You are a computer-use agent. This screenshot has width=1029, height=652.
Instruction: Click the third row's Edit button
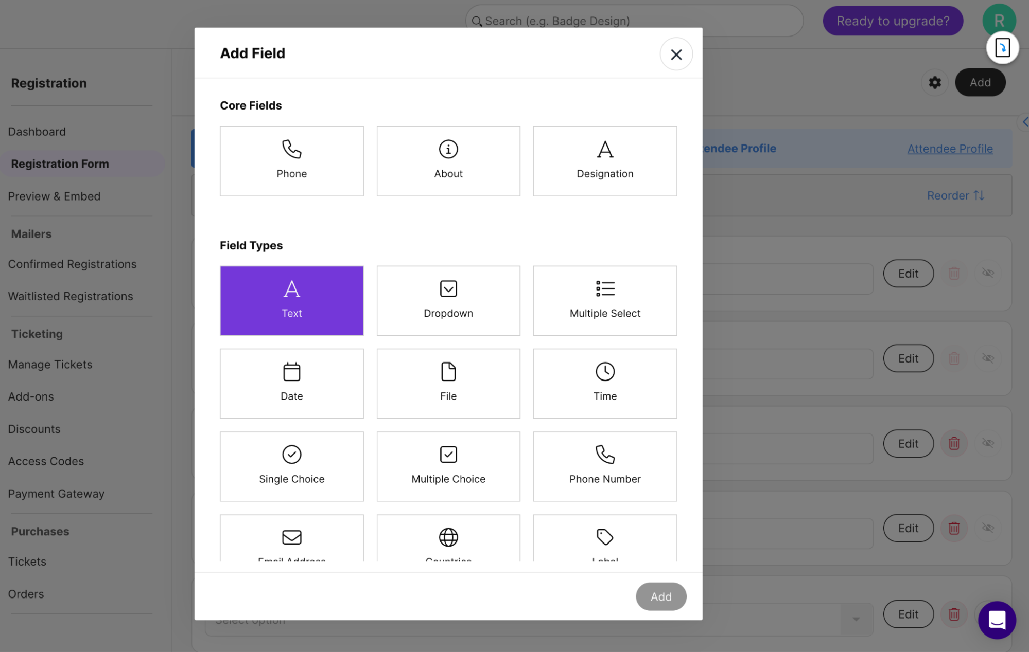point(908,443)
